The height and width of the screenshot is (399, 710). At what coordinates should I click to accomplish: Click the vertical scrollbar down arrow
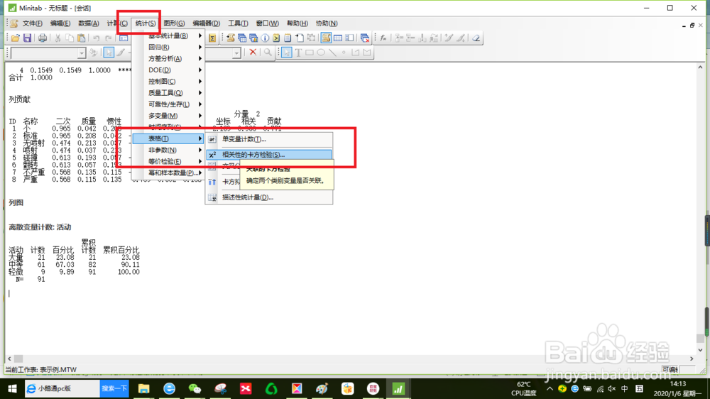pos(701,350)
